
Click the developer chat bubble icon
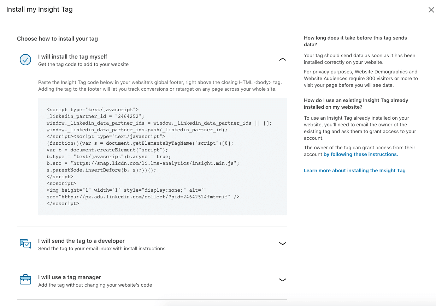pos(25,244)
